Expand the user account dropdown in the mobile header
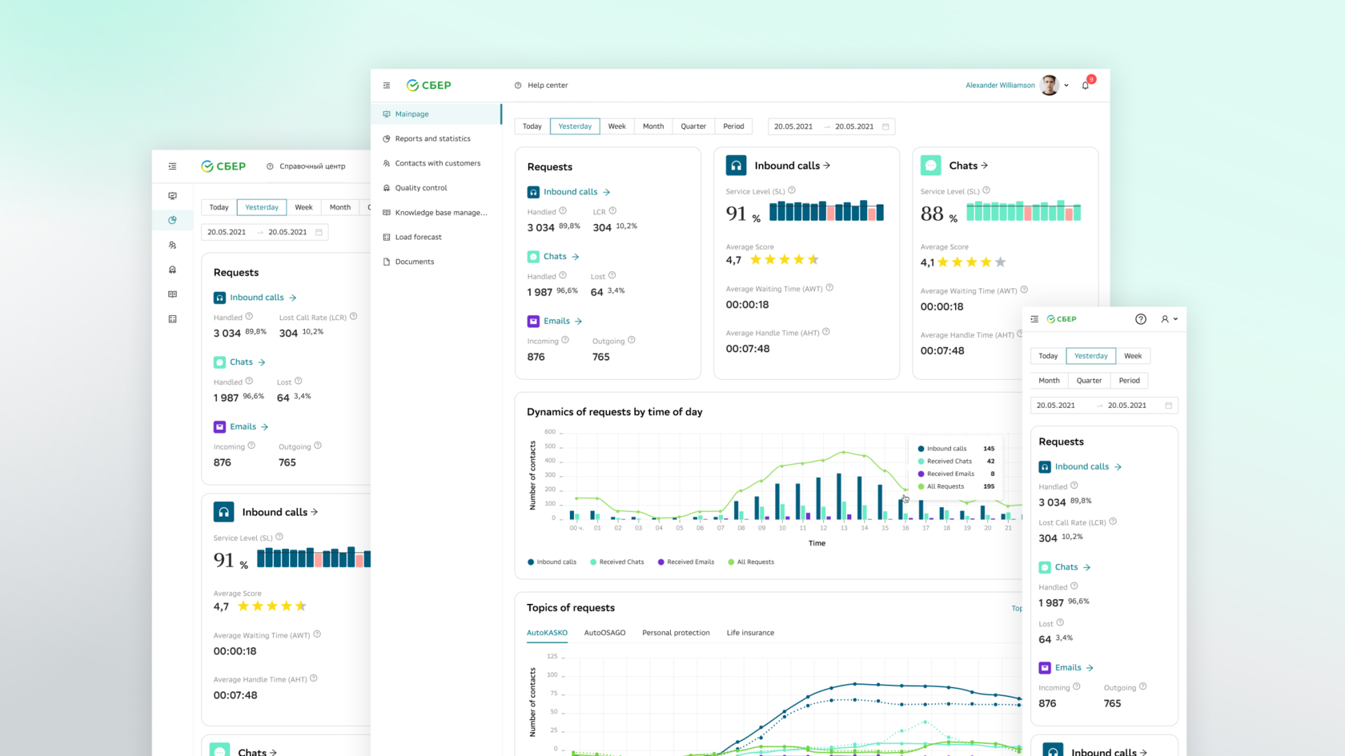 pyautogui.click(x=1170, y=319)
